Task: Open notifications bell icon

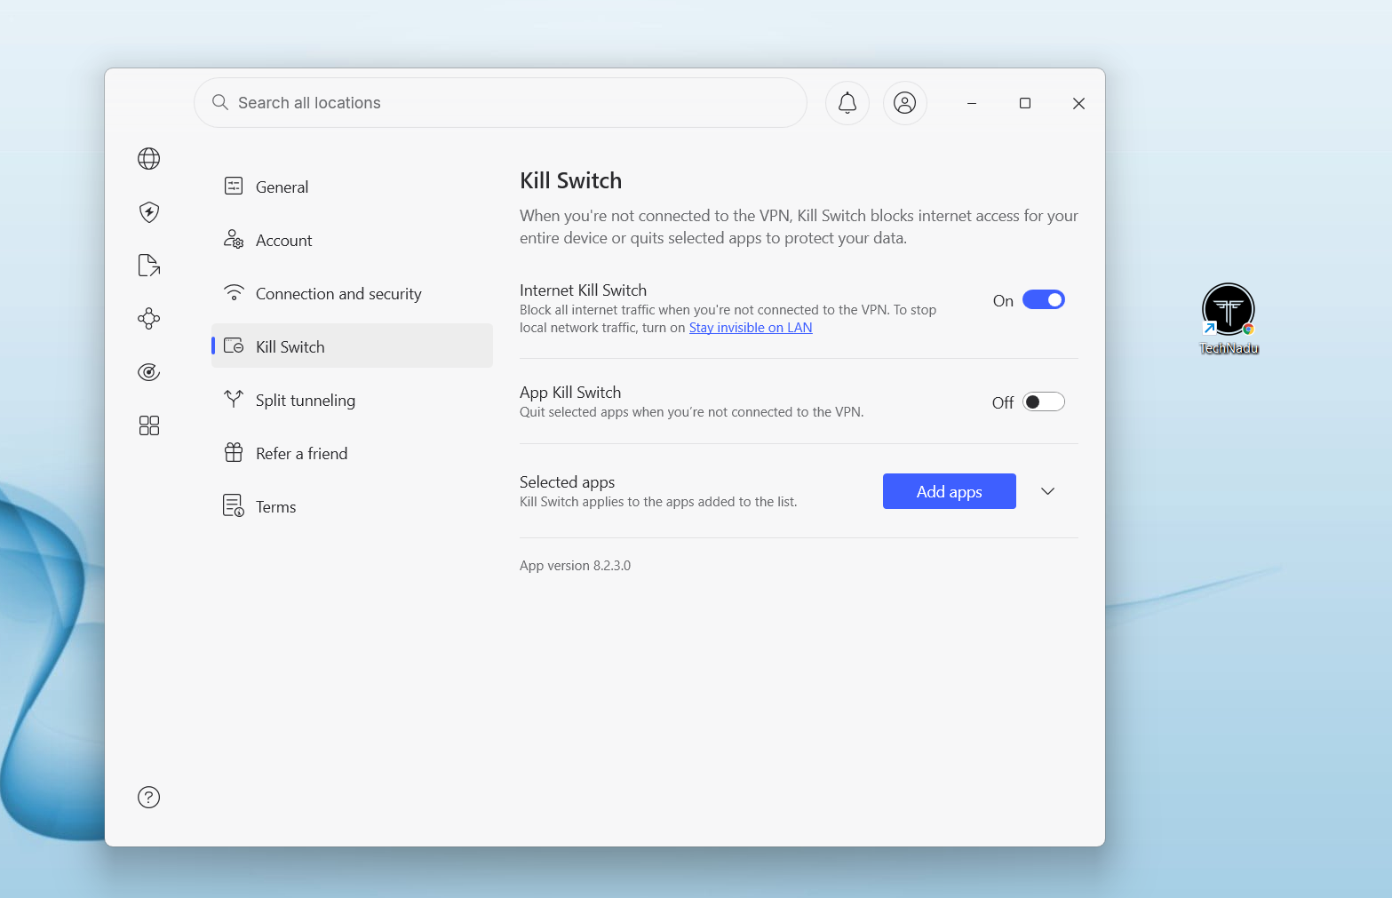Action: (847, 103)
